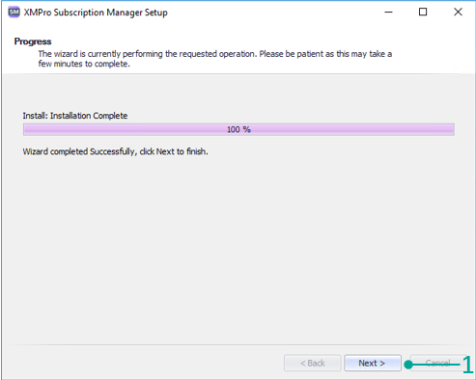
Task: Maximize the Setup wizard window
Action: pyautogui.click(x=423, y=13)
